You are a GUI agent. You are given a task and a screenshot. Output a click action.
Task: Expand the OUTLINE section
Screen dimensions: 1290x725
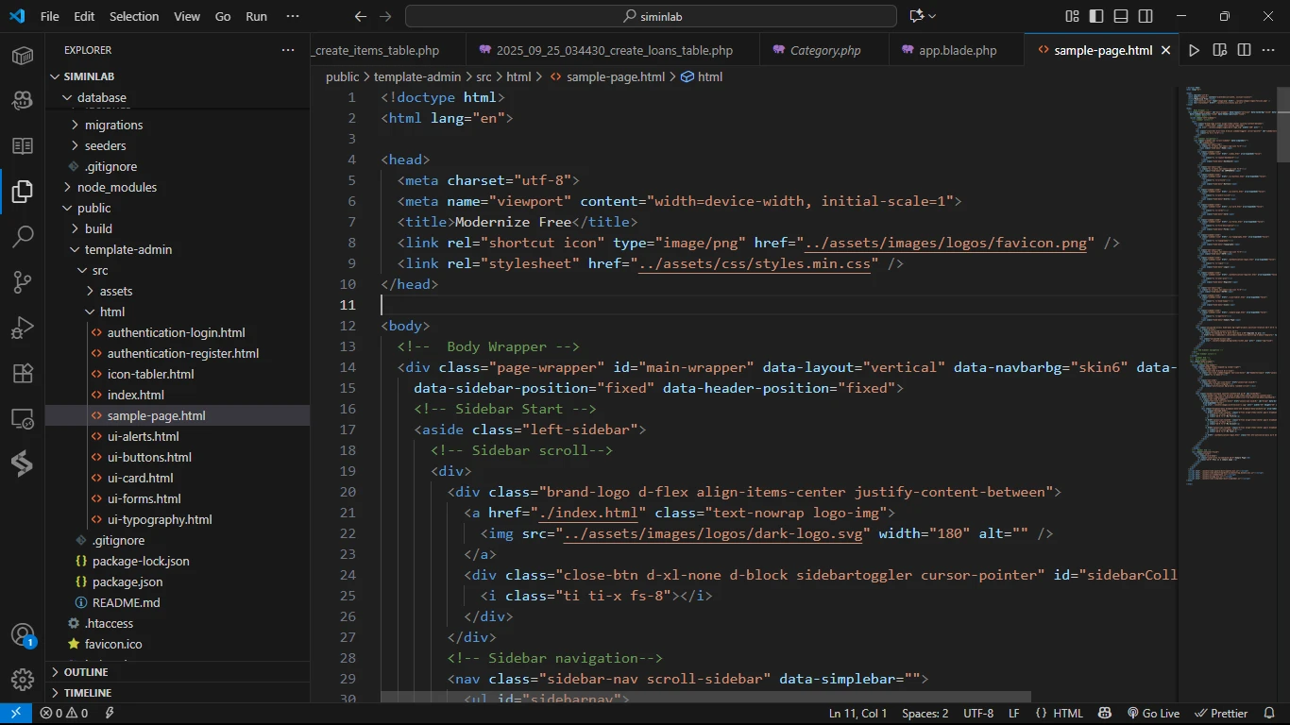85,672
